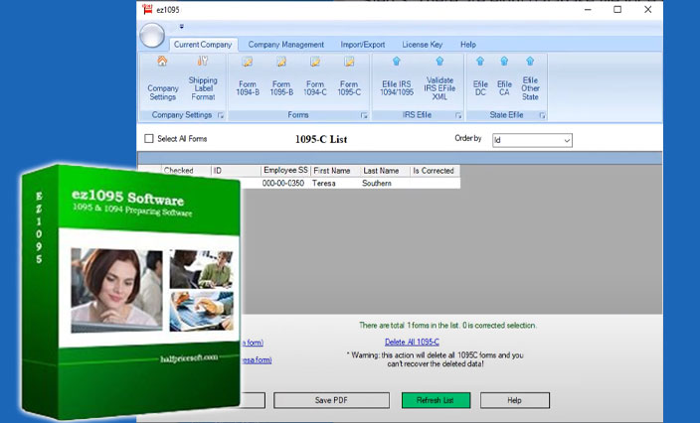Screen dimensions: 700x423
Task: Maximize the ez1095 window
Action: tap(617, 9)
